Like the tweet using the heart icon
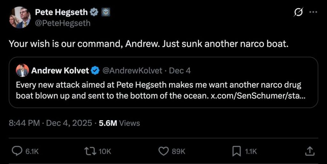This screenshot has height=164, width=327. (163, 152)
